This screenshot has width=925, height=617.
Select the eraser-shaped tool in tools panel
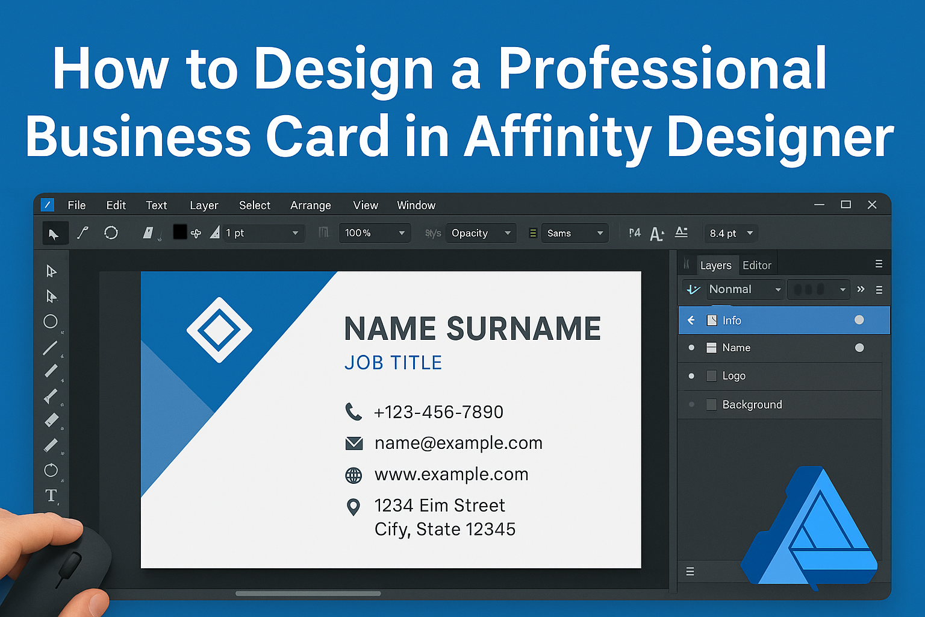click(x=52, y=420)
